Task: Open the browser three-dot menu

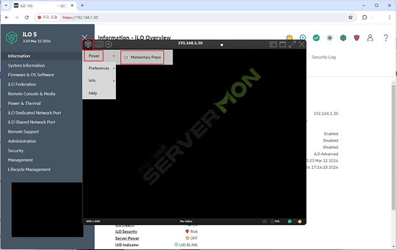Action: (x=390, y=17)
